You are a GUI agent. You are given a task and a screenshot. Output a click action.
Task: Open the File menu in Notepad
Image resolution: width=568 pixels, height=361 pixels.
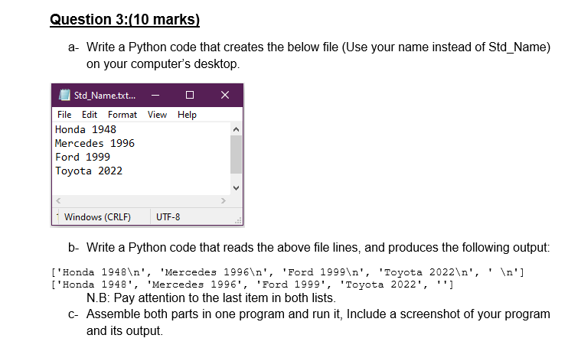point(64,115)
